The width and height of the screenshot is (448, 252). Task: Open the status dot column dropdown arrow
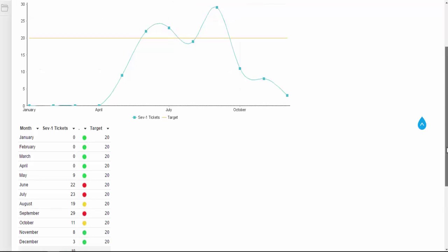click(x=85, y=128)
